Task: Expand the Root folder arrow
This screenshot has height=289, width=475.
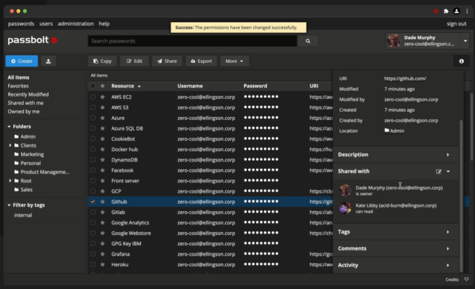Action: 10,181
